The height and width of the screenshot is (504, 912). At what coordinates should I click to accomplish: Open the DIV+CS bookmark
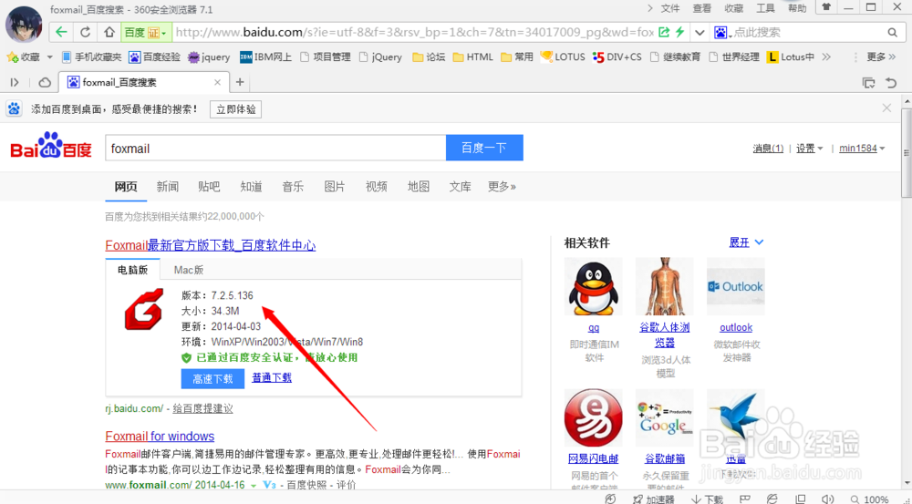[x=617, y=57]
